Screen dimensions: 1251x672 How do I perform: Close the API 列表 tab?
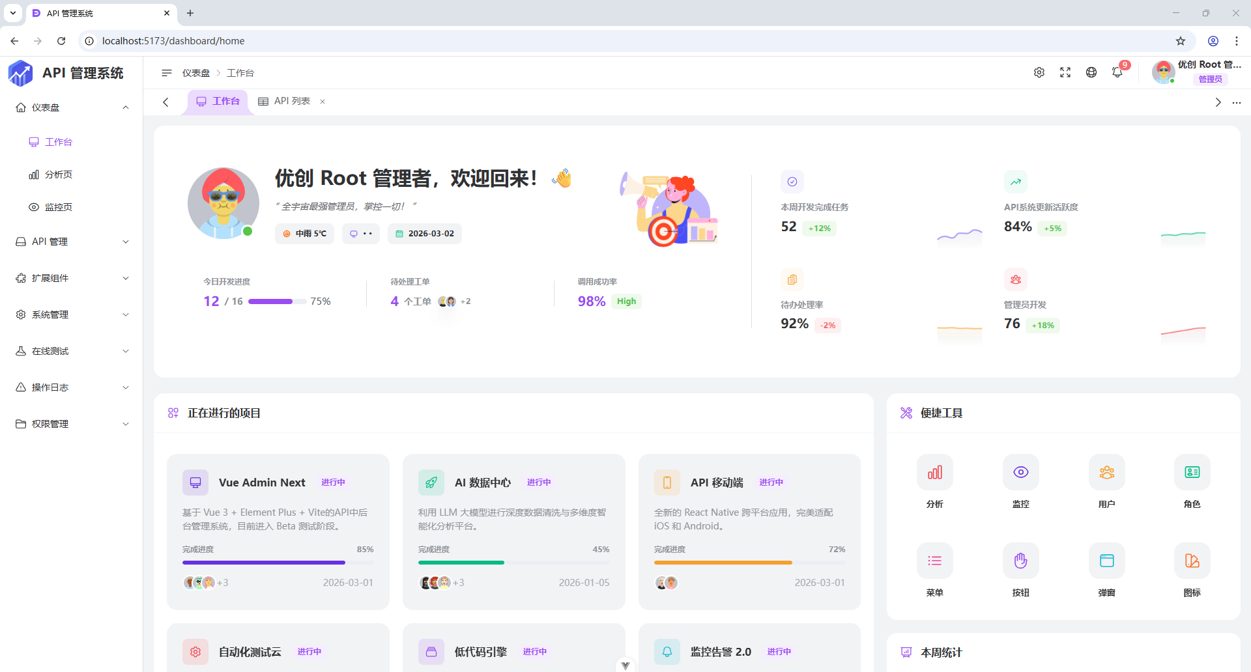(322, 102)
